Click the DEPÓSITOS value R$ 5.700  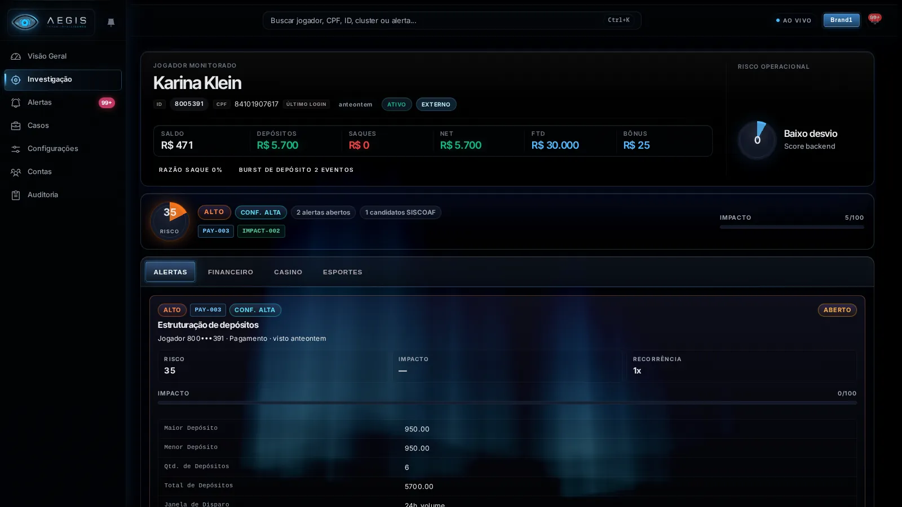pos(277,145)
